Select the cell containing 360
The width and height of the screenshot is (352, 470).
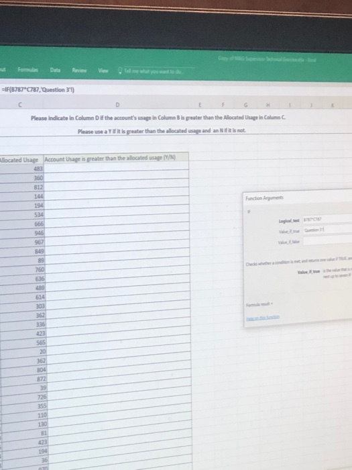pyautogui.click(x=21, y=178)
